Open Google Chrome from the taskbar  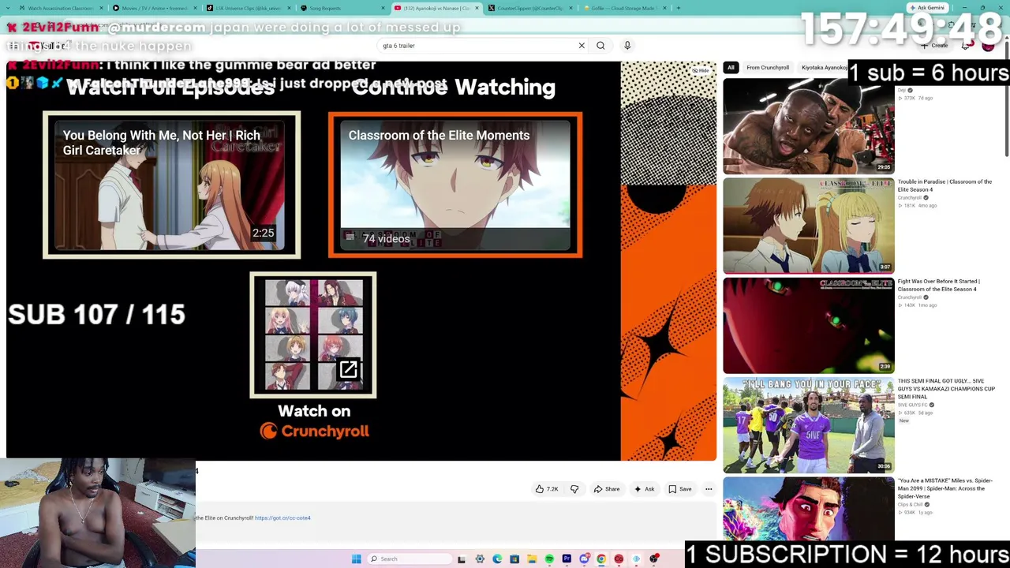click(601, 559)
